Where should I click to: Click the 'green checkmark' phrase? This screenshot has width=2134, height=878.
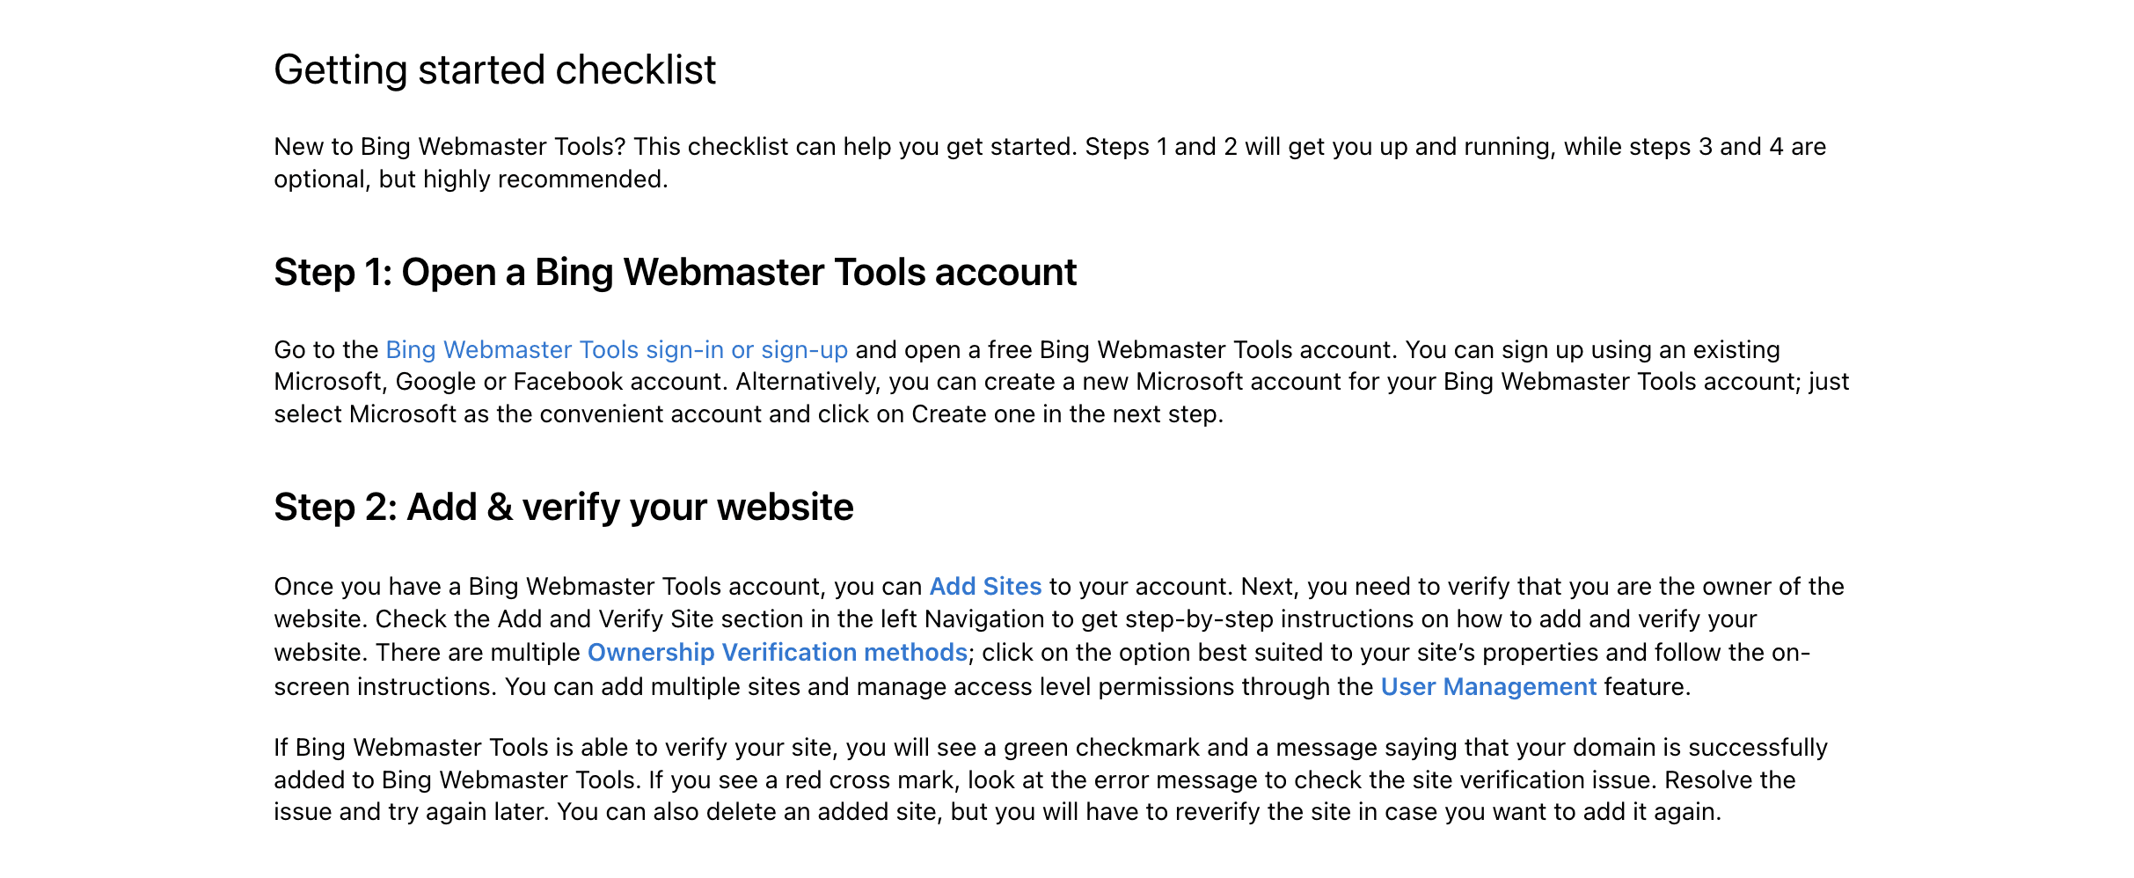tap(1101, 748)
